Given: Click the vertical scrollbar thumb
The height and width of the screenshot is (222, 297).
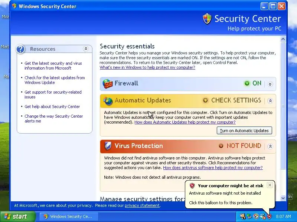Looking at the screenshot, I should click(283, 106).
